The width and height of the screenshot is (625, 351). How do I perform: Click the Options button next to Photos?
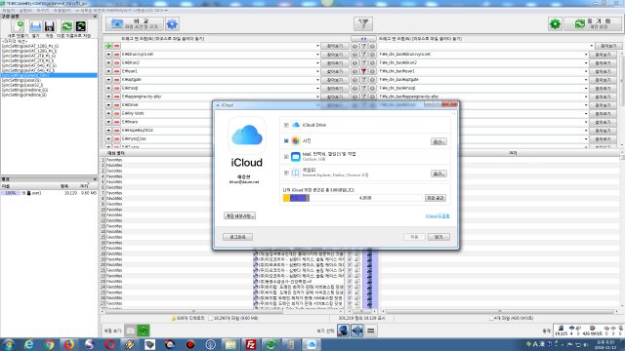click(x=438, y=141)
